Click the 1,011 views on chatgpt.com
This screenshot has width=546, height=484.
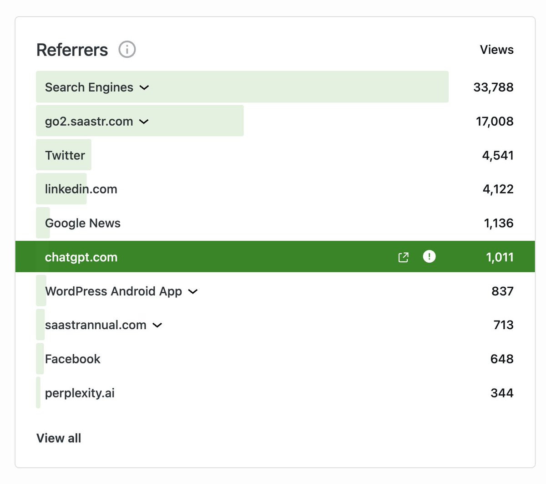(x=500, y=257)
